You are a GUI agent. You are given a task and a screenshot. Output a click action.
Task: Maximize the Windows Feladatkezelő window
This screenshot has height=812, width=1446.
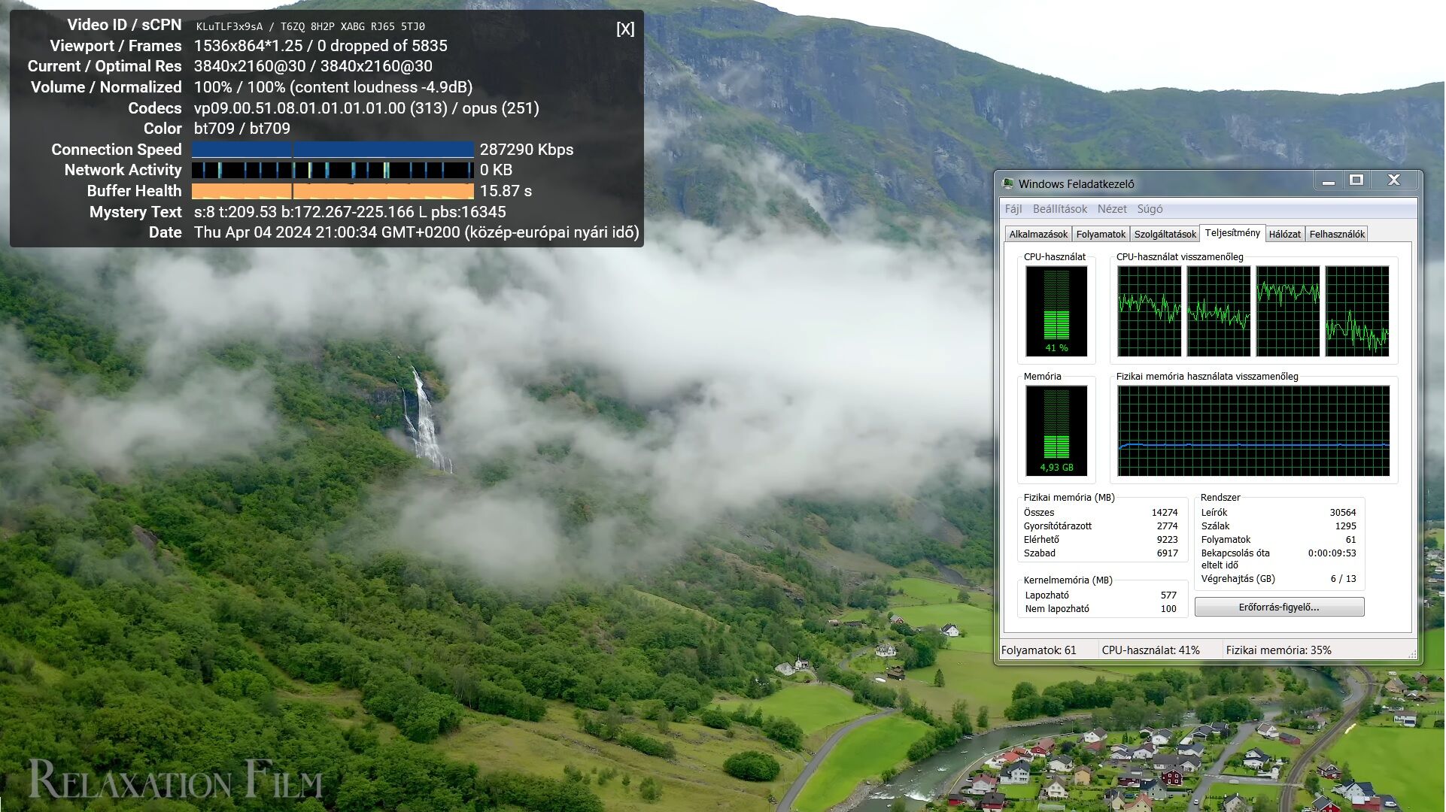(x=1356, y=180)
